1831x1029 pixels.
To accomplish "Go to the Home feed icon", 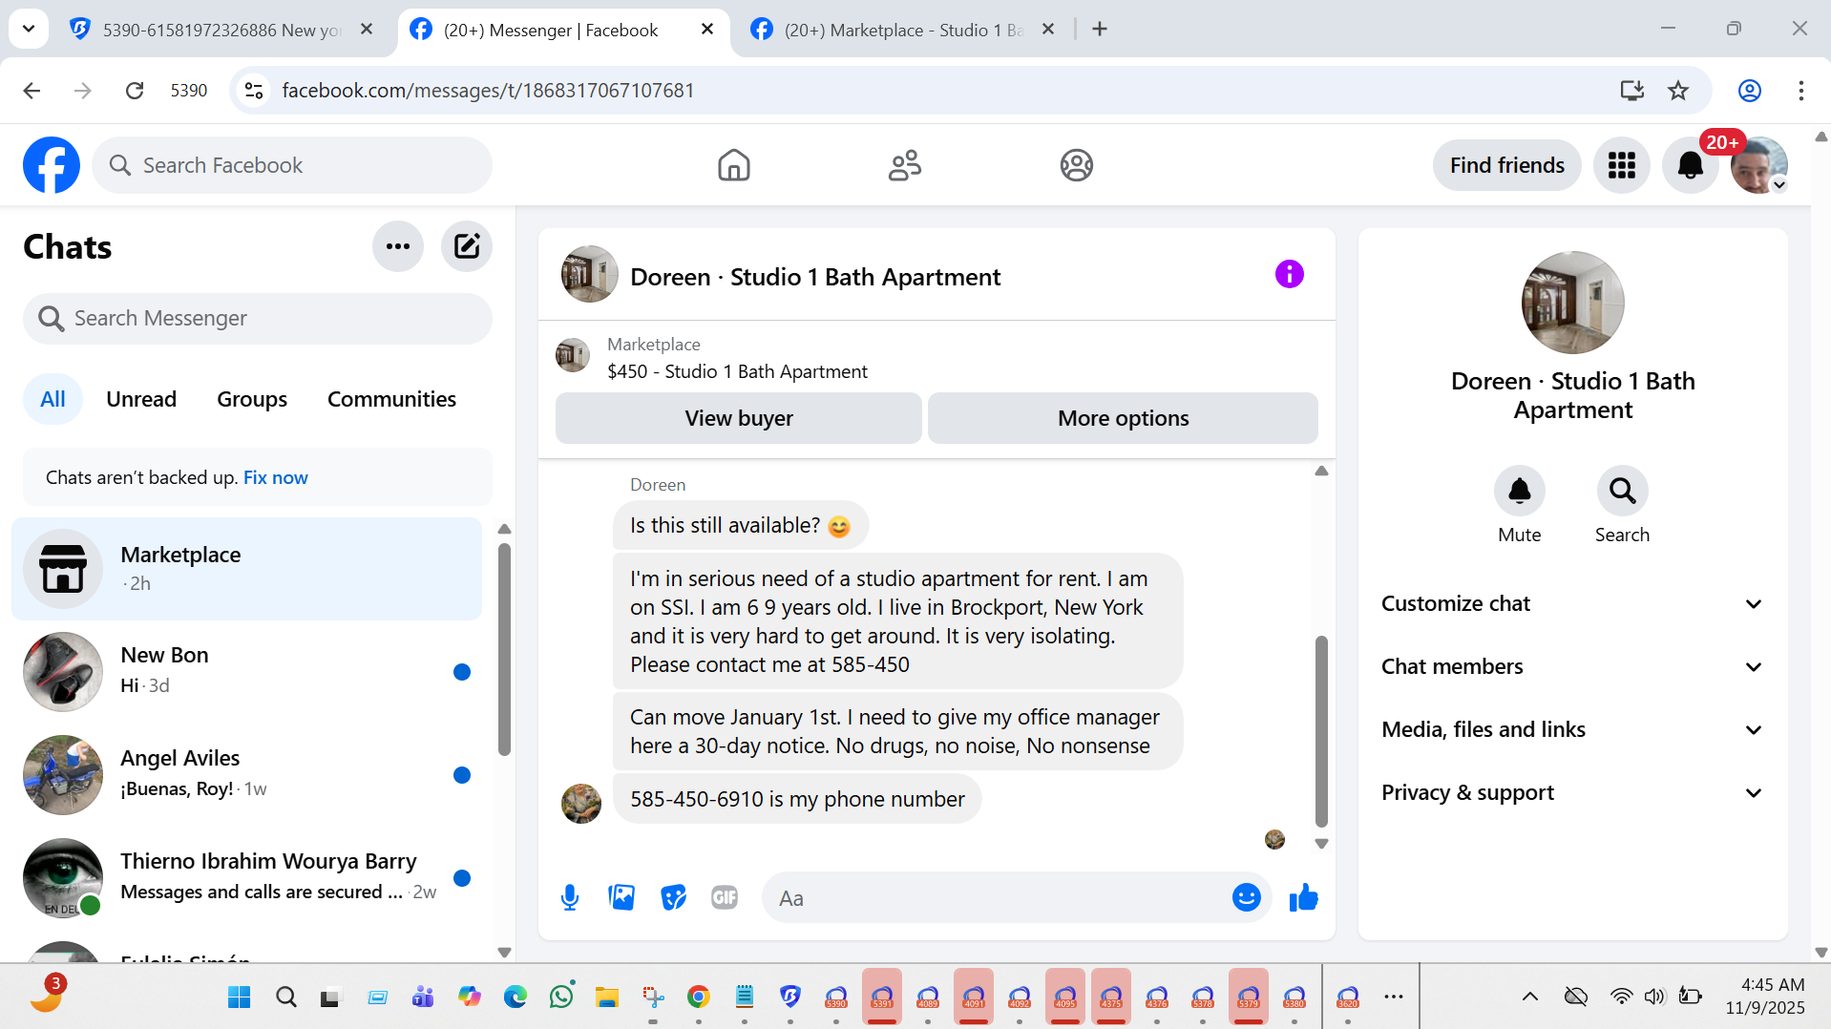I will pyautogui.click(x=733, y=165).
